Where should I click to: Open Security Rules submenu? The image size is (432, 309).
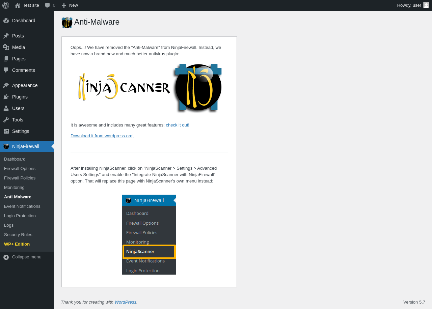coord(18,234)
